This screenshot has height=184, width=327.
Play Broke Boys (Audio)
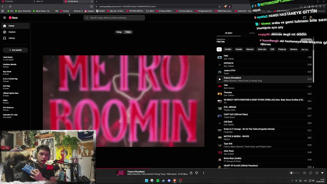pos(264,160)
